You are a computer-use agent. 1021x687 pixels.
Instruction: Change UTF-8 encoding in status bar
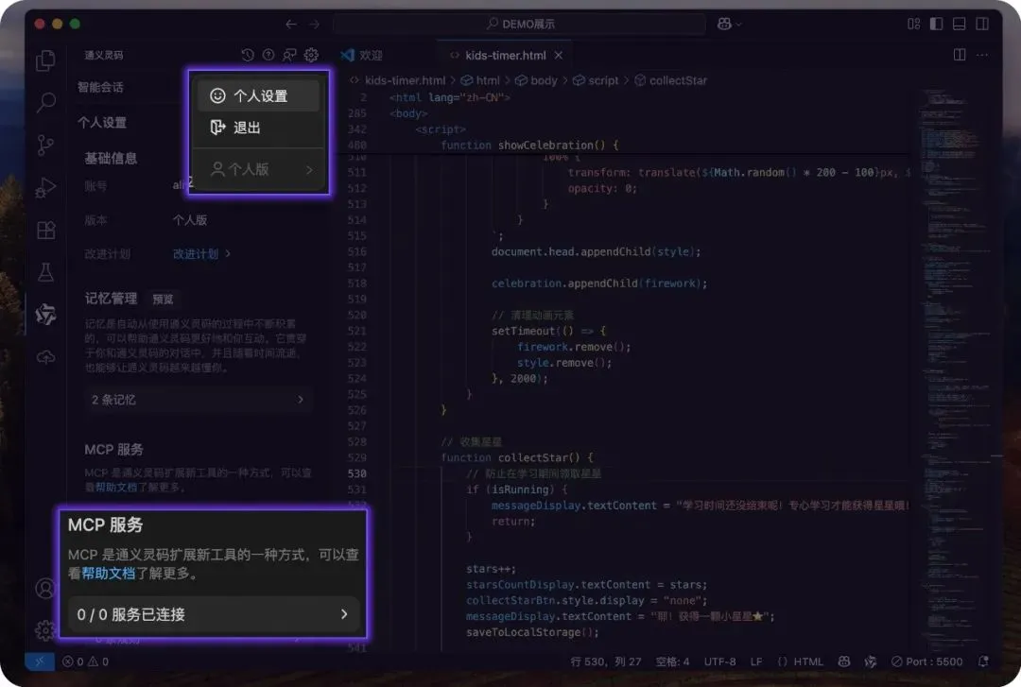719,661
